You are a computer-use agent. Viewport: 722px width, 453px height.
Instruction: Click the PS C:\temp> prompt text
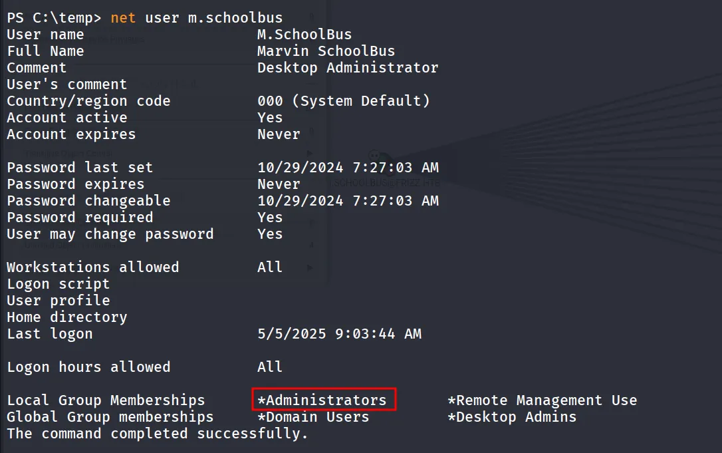(x=54, y=18)
